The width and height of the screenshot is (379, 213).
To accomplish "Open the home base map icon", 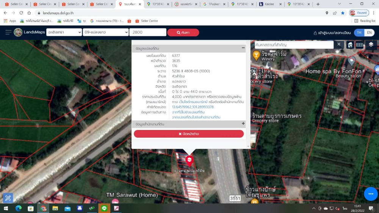I will 350,45.
